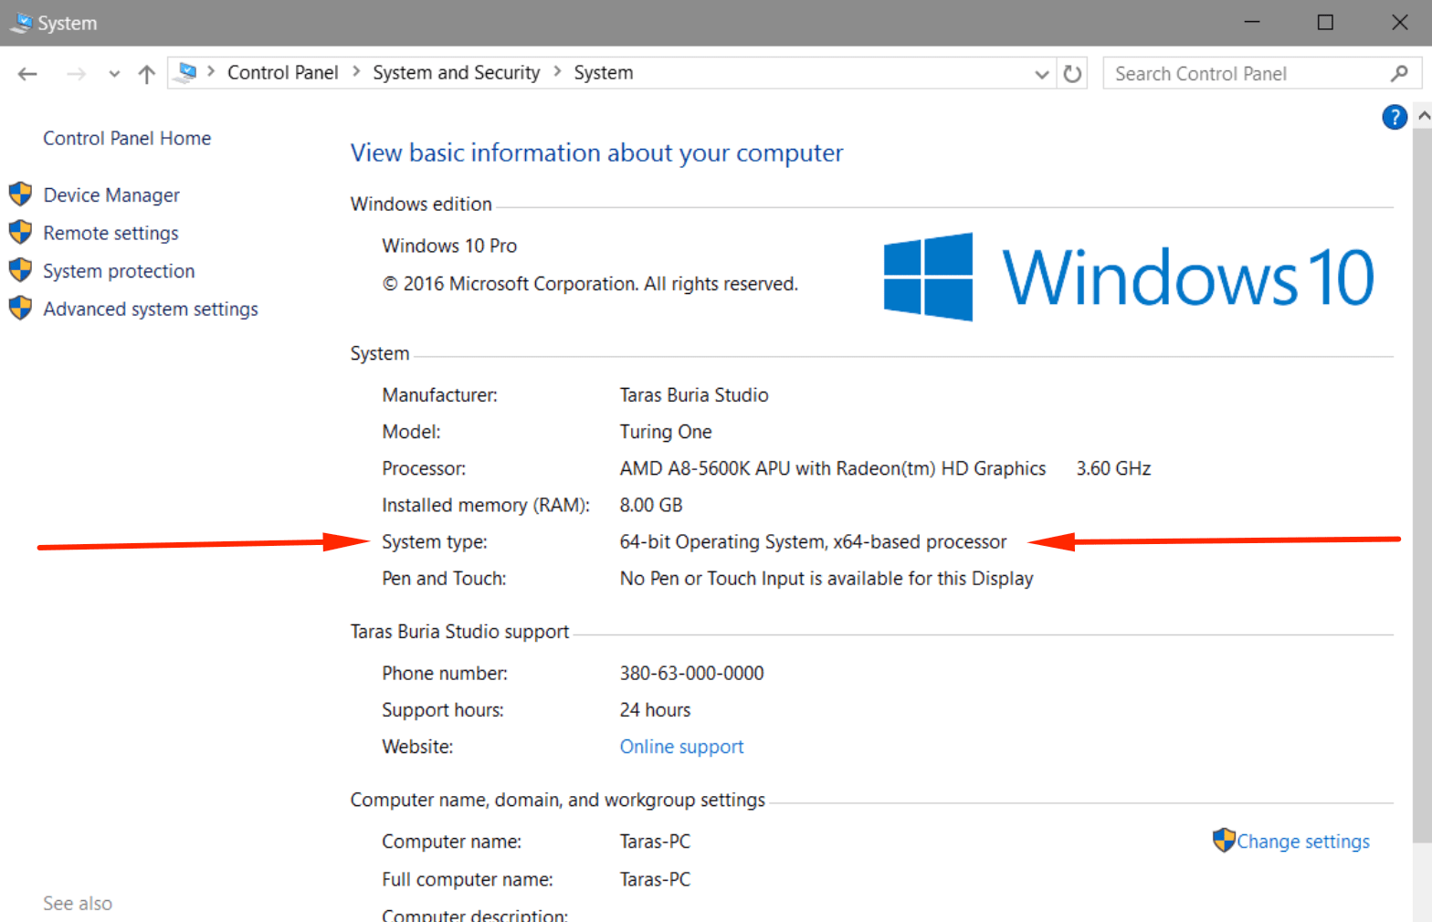This screenshot has height=922, width=1432.
Task: Click the shield icon beside Device Manager
Action: 20,194
